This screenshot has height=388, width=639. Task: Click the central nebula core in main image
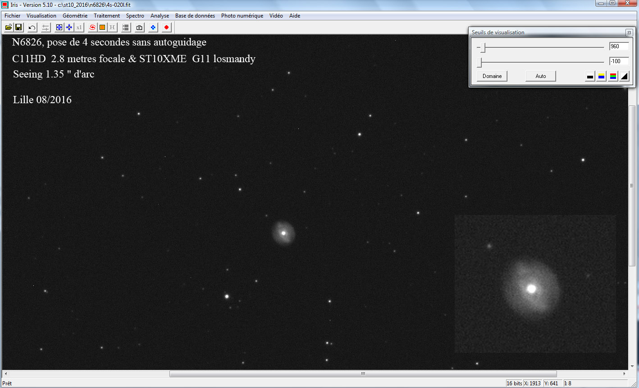point(283,233)
